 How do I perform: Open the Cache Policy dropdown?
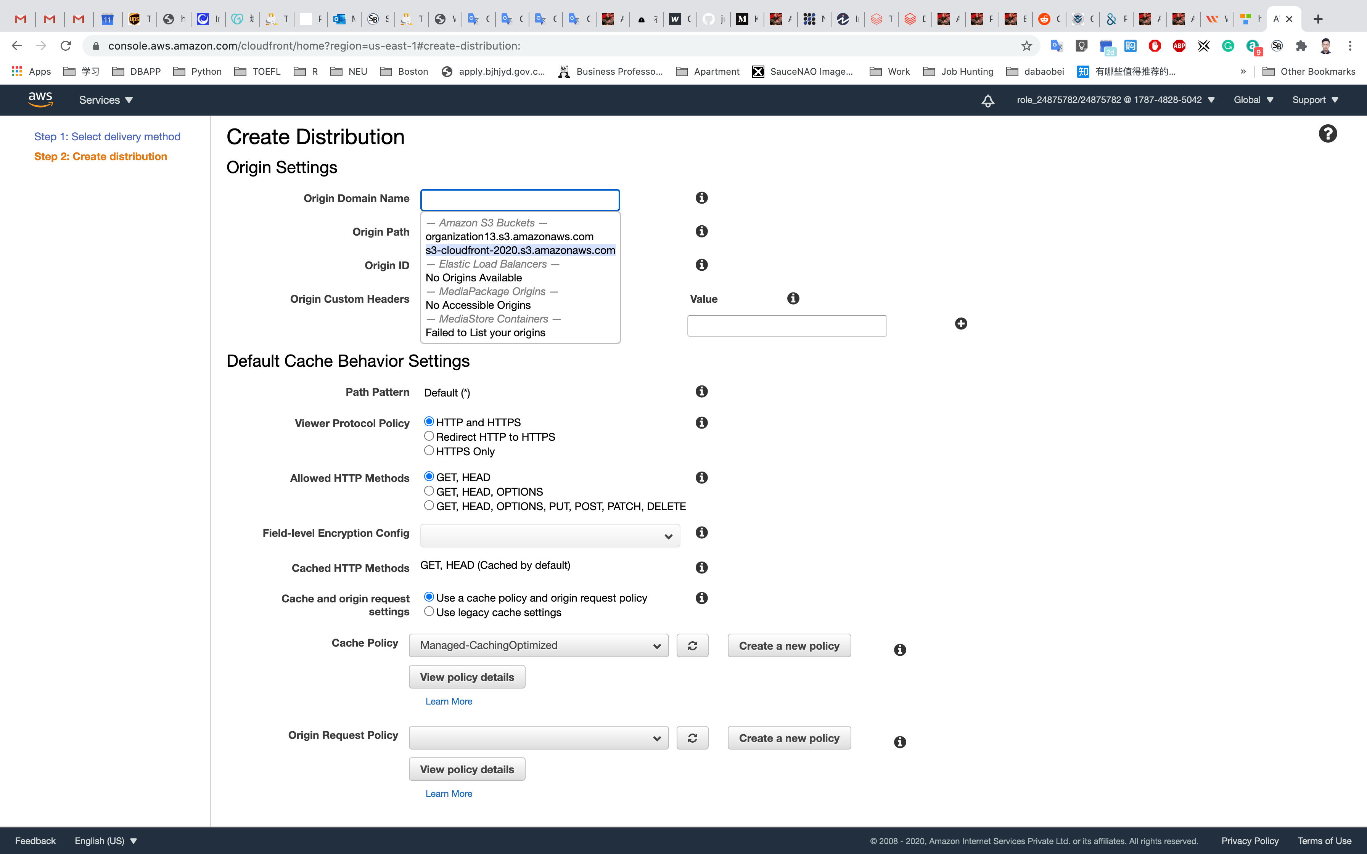tap(538, 645)
